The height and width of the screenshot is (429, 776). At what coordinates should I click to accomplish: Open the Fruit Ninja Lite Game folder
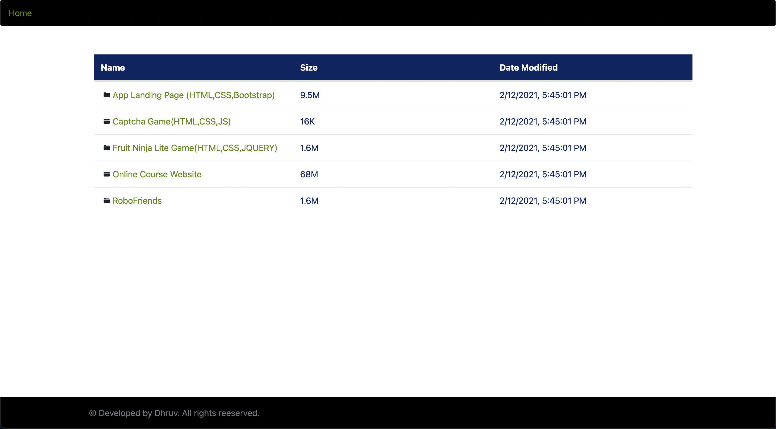195,148
